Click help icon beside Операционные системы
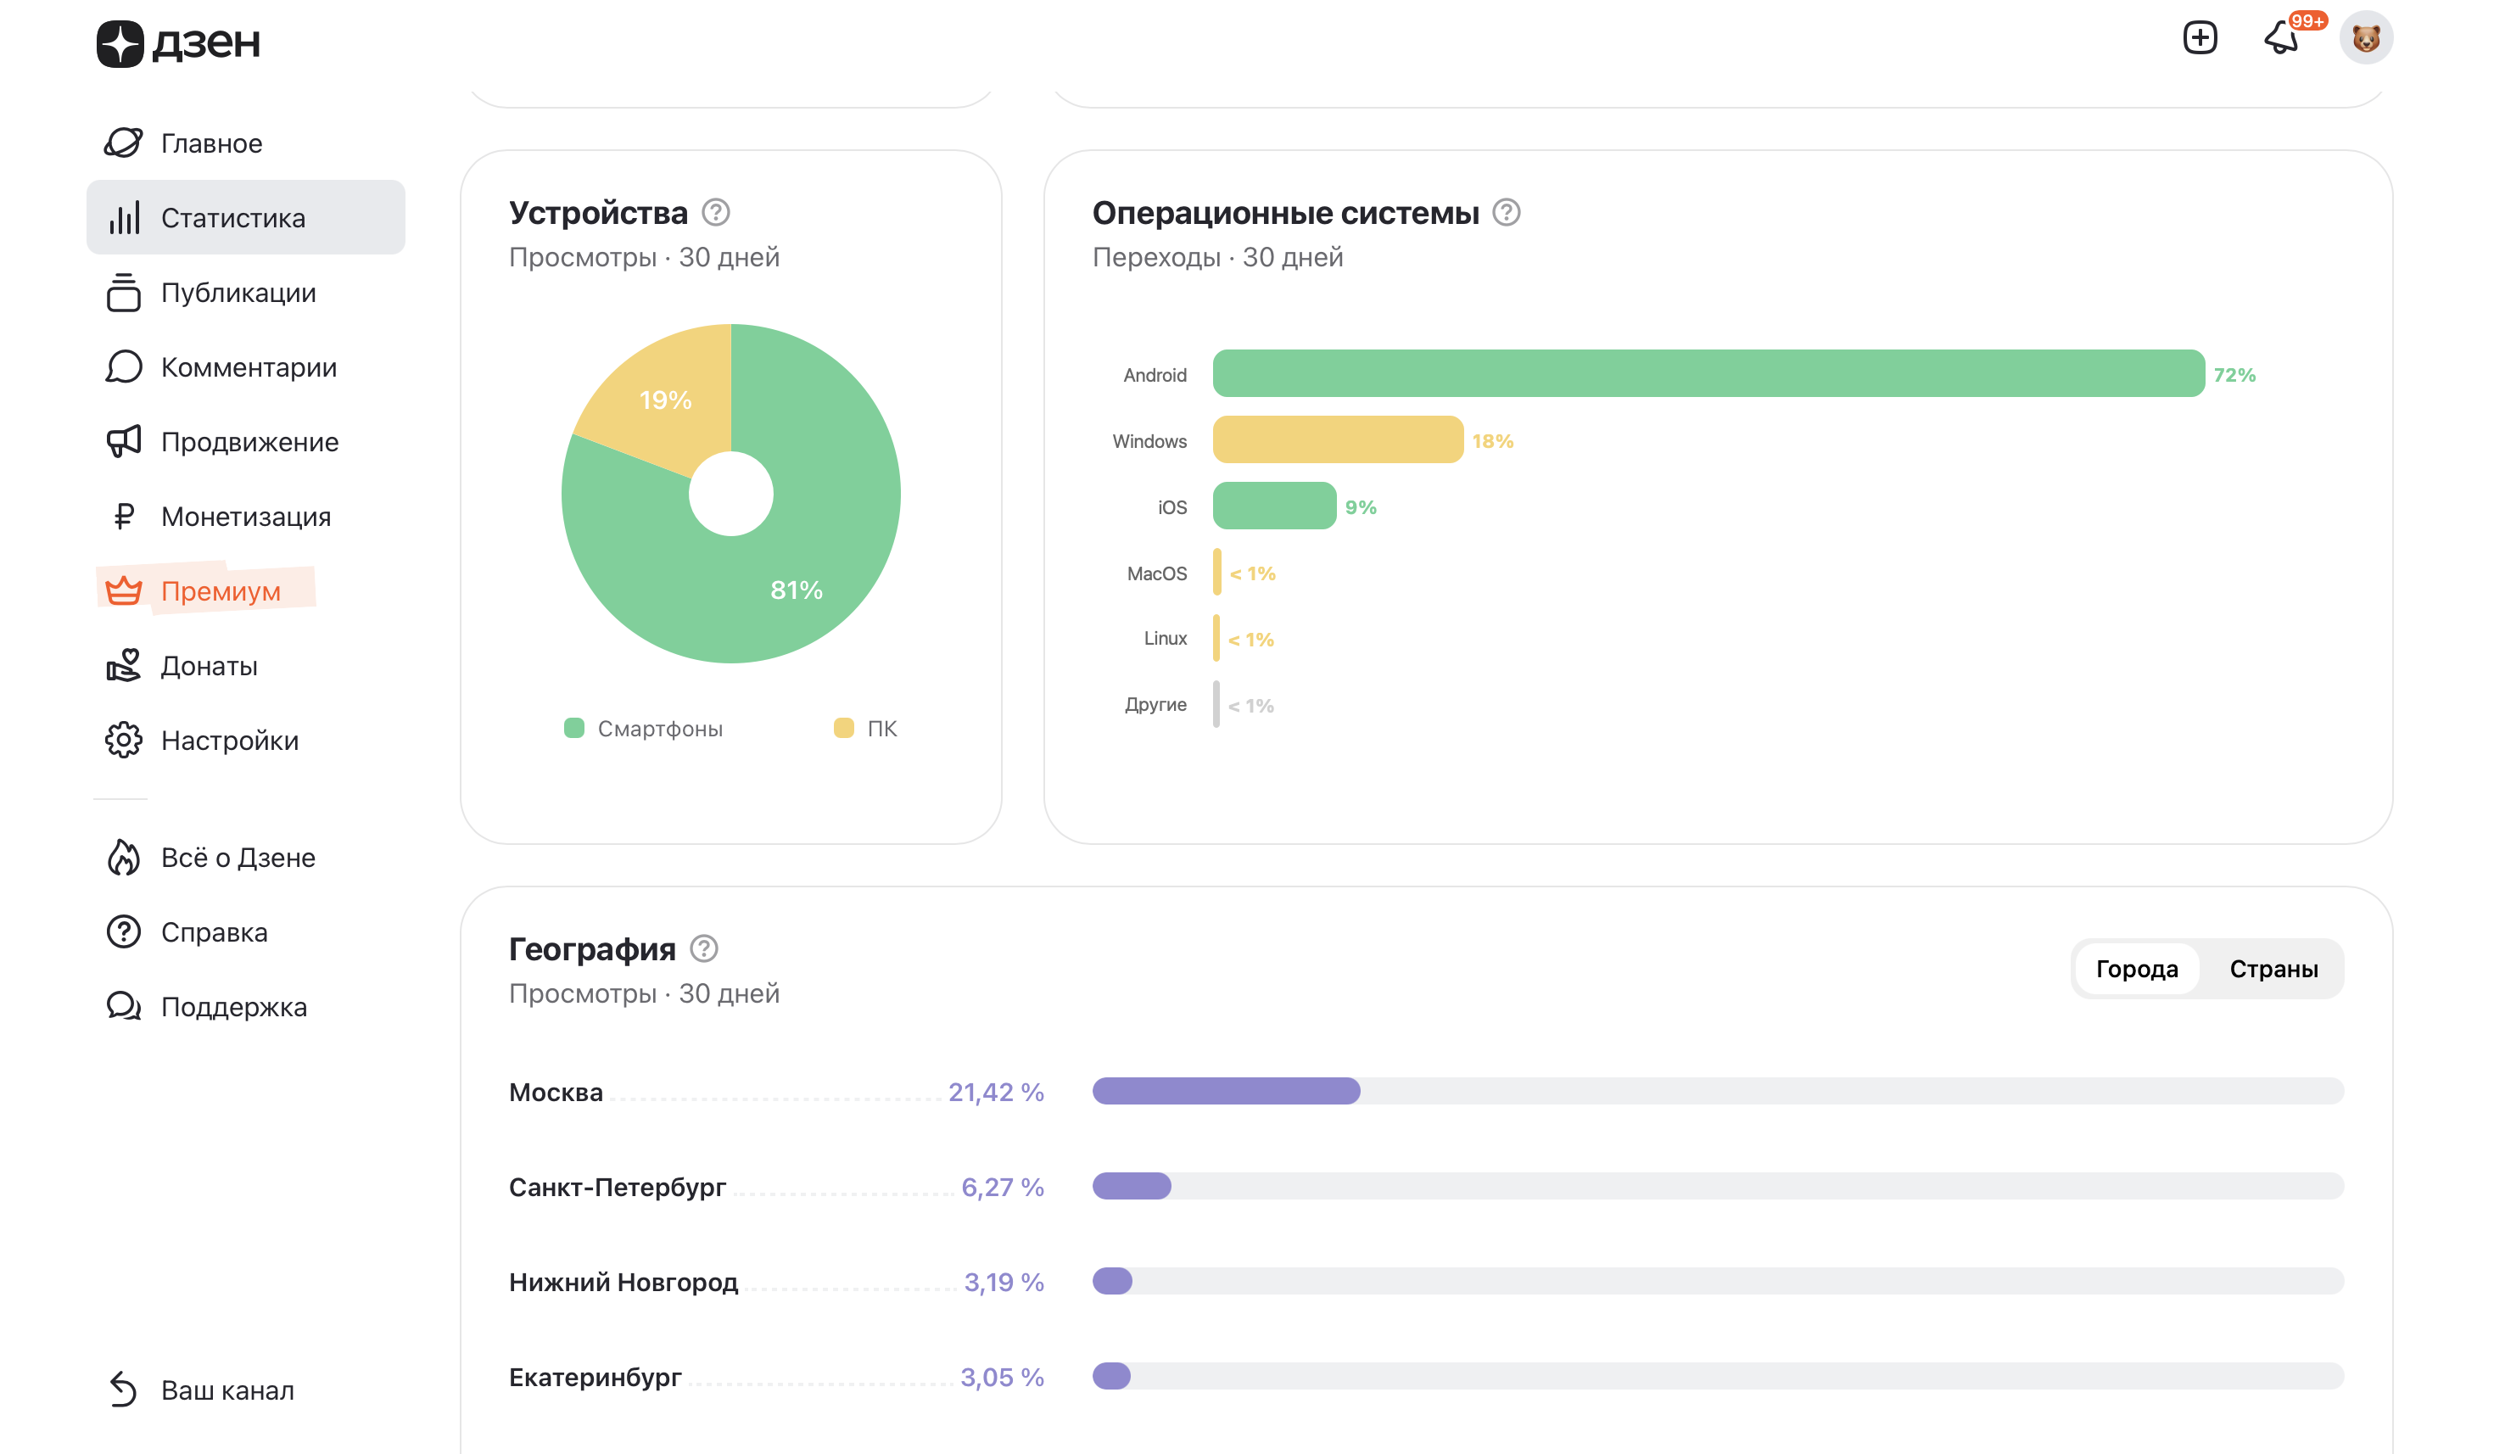The image size is (2494, 1454). 1505,212
